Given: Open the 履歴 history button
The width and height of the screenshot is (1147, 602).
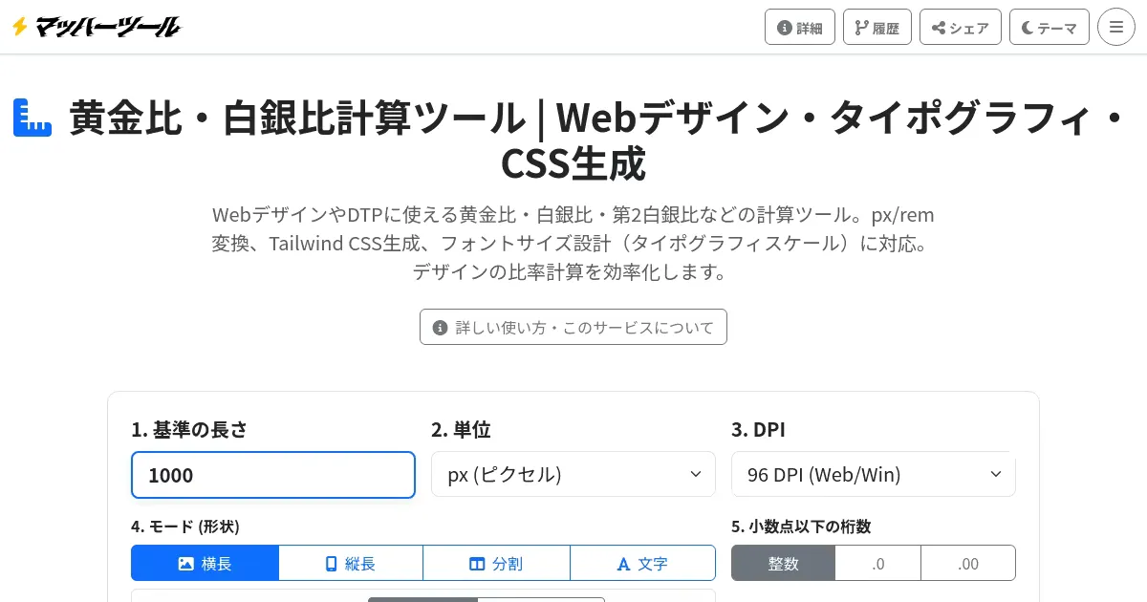Looking at the screenshot, I should pyautogui.click(x=877, y=28).
